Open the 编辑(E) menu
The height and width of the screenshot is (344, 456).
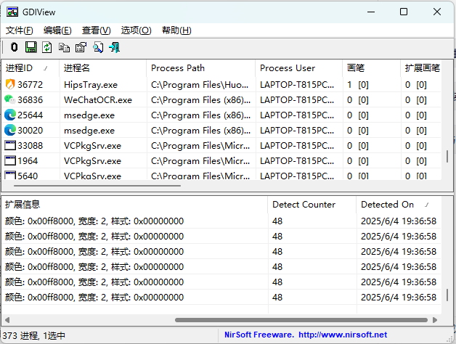coord(57,30)
